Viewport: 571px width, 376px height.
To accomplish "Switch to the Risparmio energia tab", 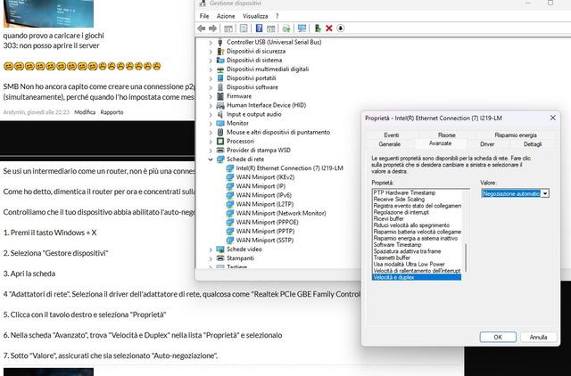I will click(516, 135).
